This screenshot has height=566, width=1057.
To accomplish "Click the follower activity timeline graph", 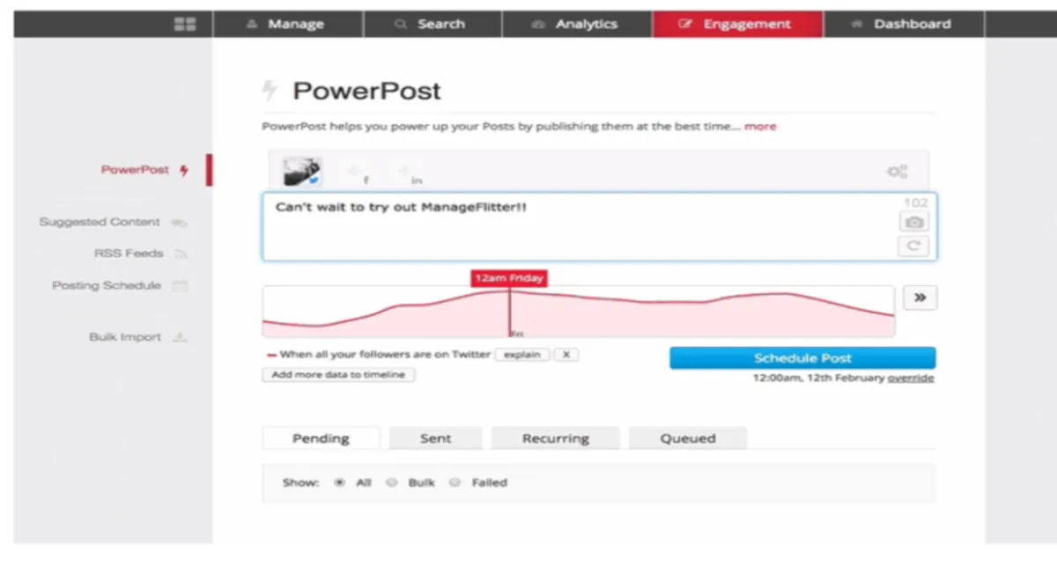I will click(x=579, y=312).
